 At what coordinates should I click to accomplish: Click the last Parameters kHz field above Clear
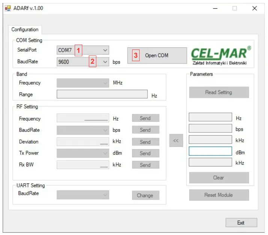(210, 162)
